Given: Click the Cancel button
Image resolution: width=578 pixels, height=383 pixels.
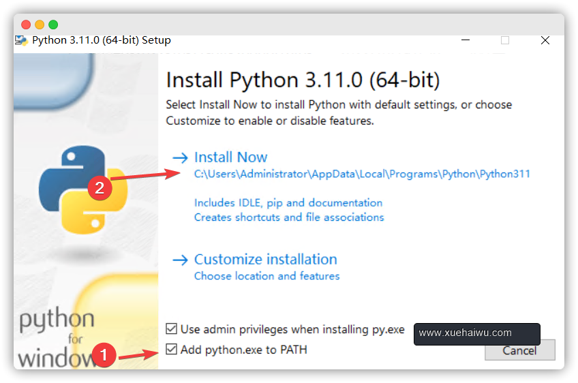Looking at the screenshot, I should pos(520,350).
